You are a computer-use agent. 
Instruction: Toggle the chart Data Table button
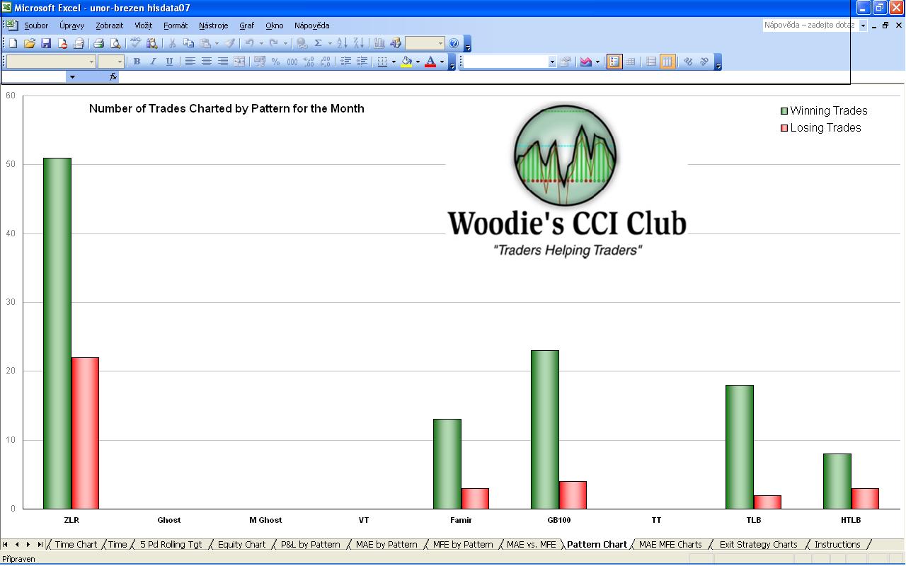pyautogui.click(x=631, y=62)
